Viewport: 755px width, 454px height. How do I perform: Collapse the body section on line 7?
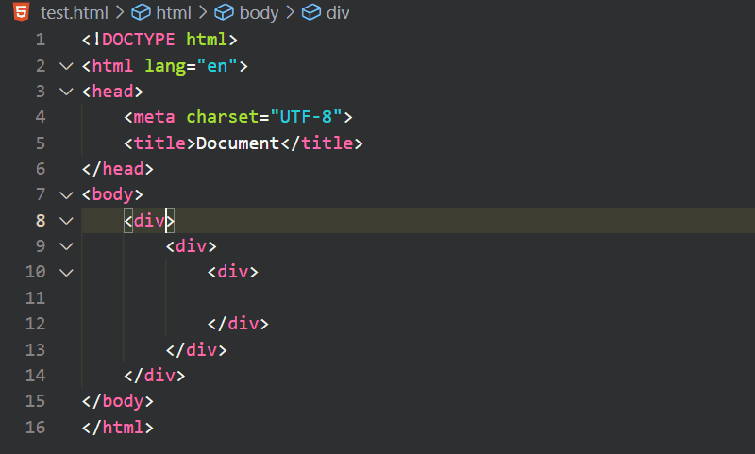pos(66,195)
